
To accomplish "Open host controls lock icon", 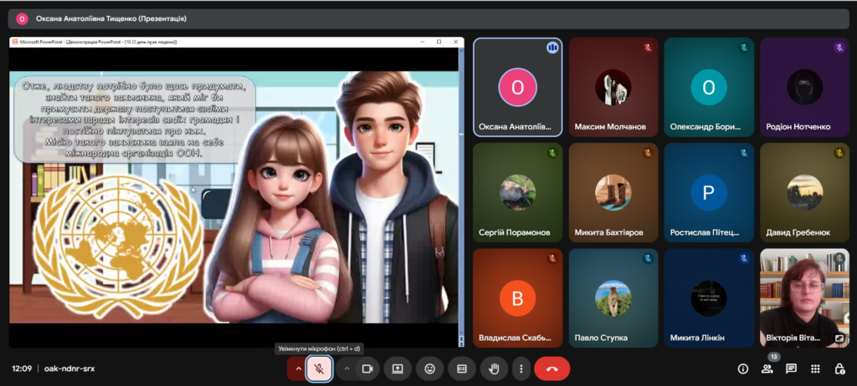I will tap(839, 368).
